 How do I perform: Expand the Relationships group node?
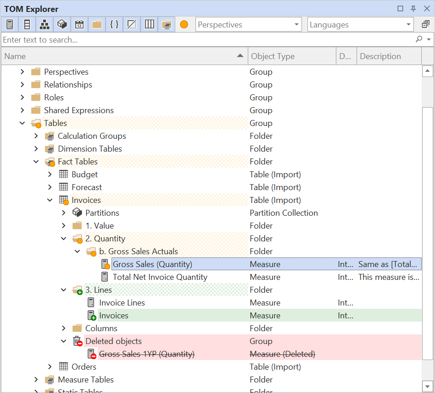tap(22, 84)
